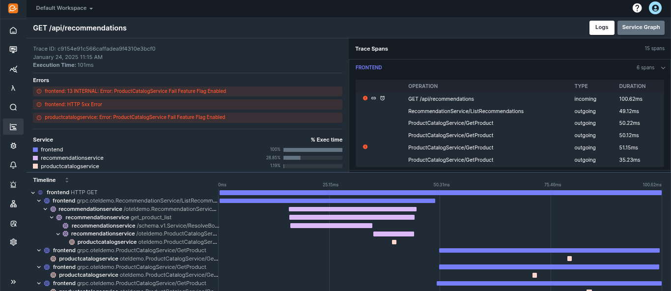
Task: Click the chip icon beside get_product_list
Action: tap(59, 218)
